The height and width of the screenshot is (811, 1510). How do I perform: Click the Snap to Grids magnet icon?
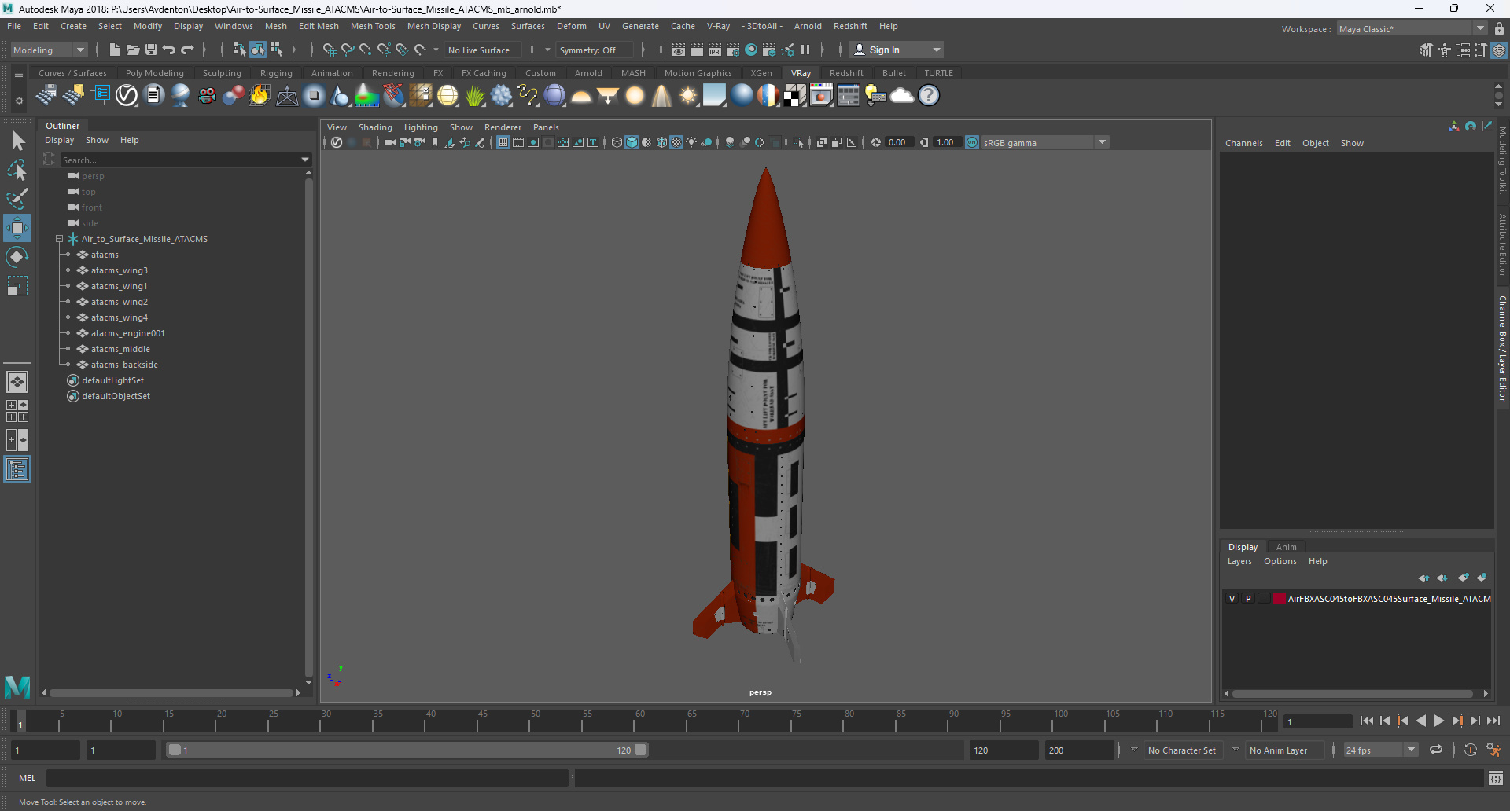point(329,50)
